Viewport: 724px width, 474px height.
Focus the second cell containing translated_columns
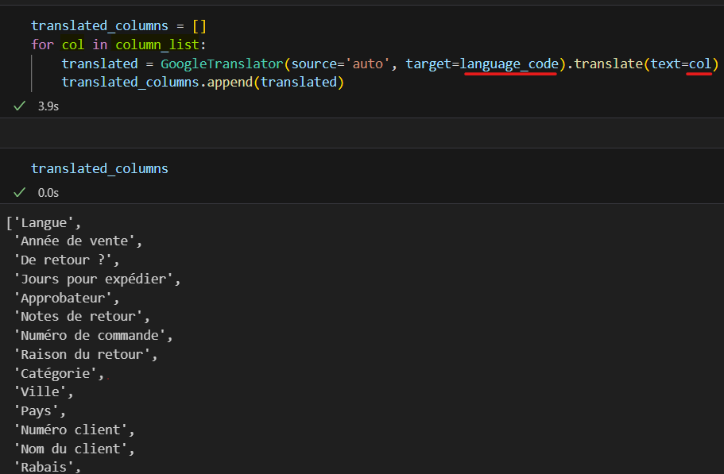99,168
